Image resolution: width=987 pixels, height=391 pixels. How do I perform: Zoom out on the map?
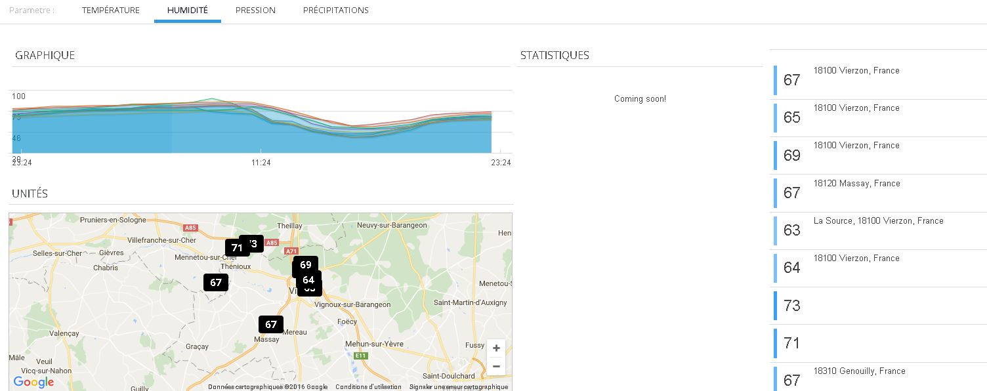pos(496,366)
